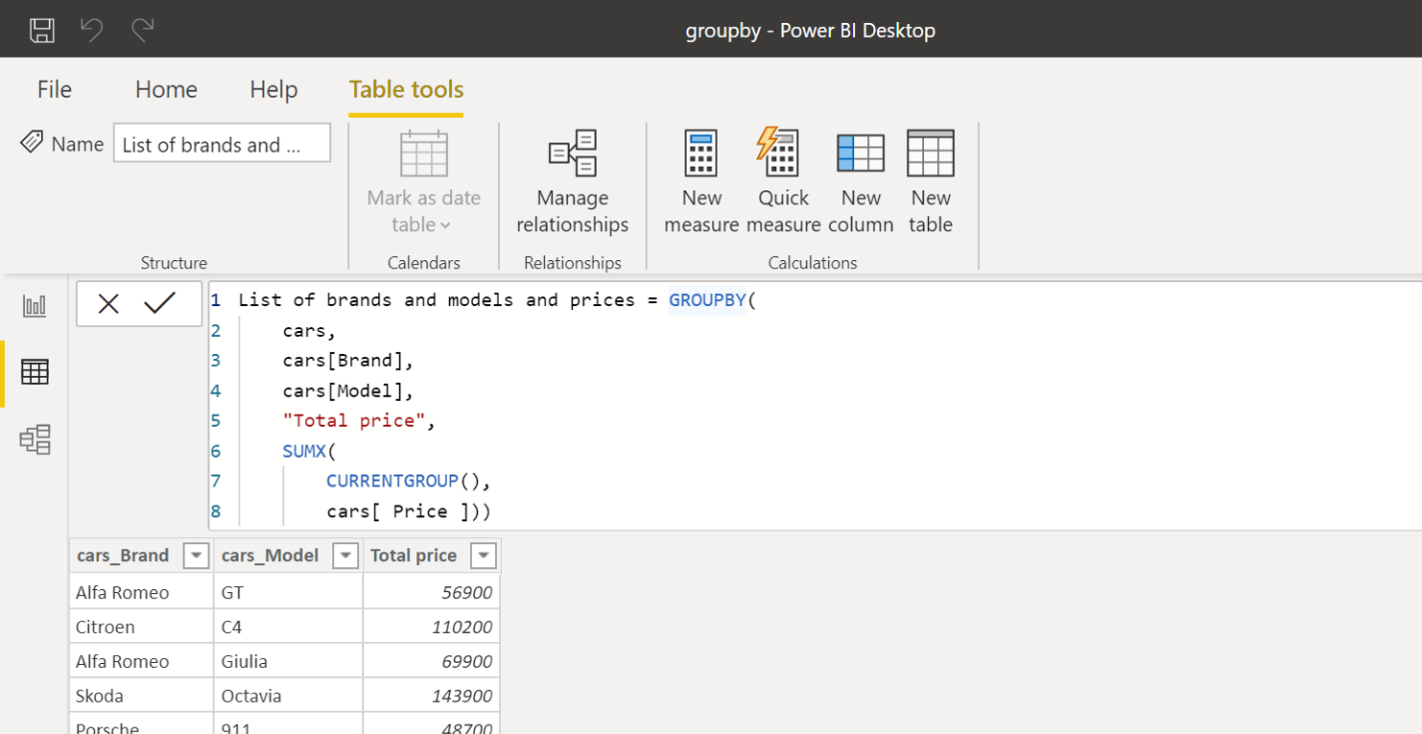This screenshot has width=1422, height=734.
Task: Click "Total price" string in formula
Action: point(354,421)
